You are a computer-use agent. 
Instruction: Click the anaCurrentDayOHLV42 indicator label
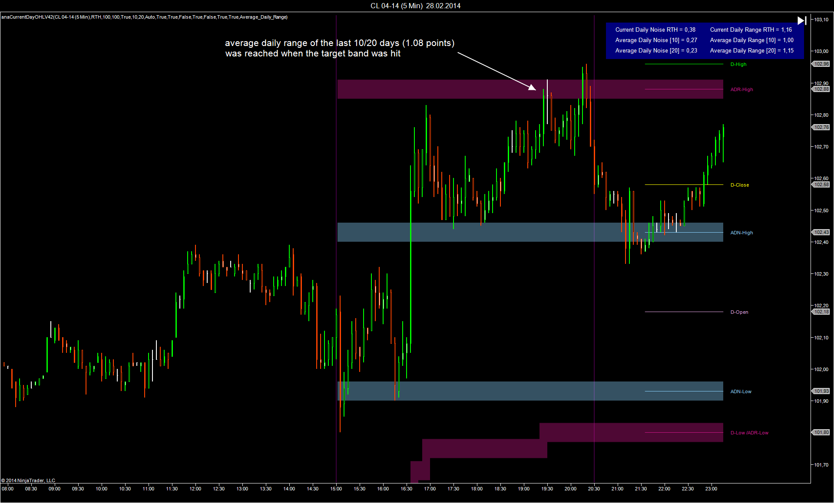(144, 17)
